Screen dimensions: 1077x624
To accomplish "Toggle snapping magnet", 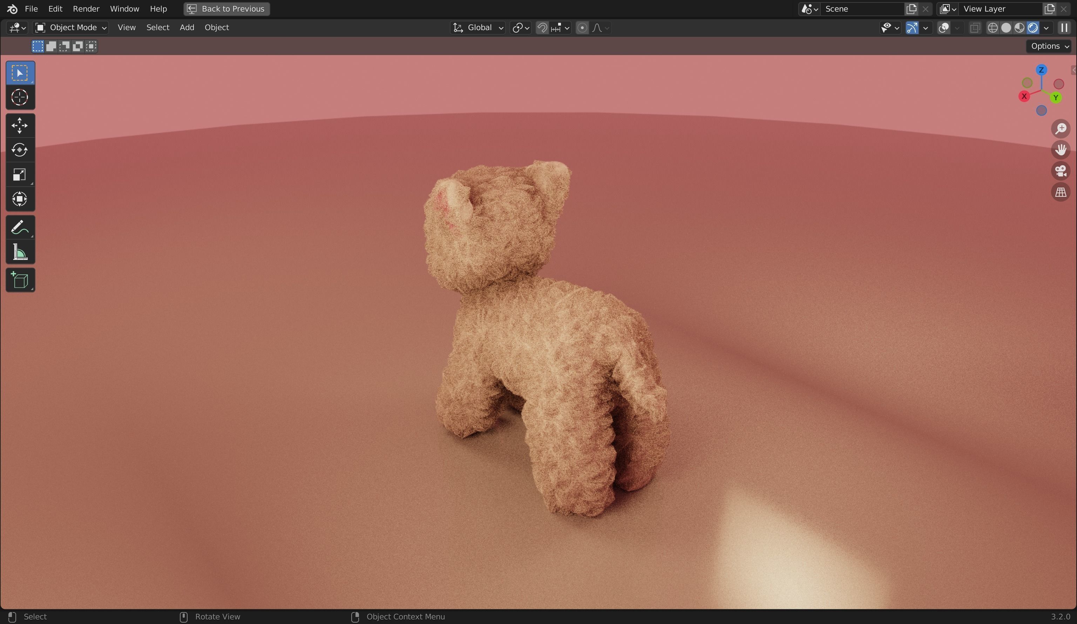I will 542,28.
